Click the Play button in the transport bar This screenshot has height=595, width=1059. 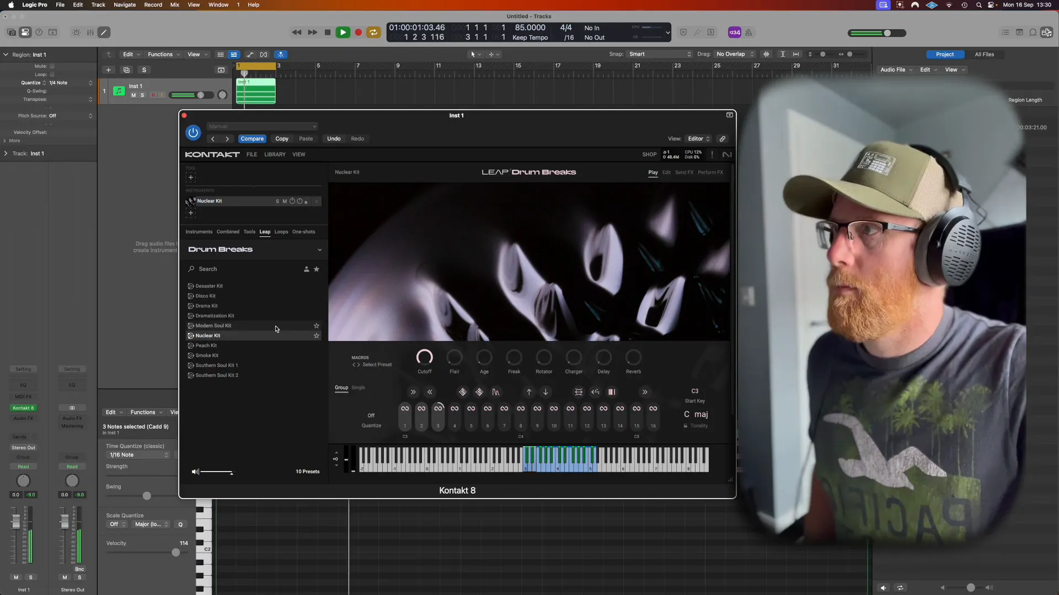[x=343, y=33]
